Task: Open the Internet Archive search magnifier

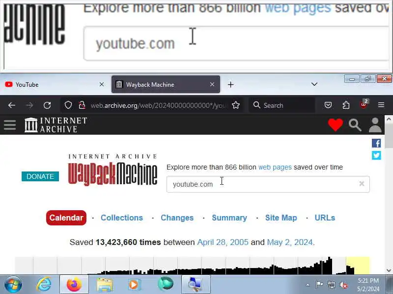Action: tap(355, 125)
